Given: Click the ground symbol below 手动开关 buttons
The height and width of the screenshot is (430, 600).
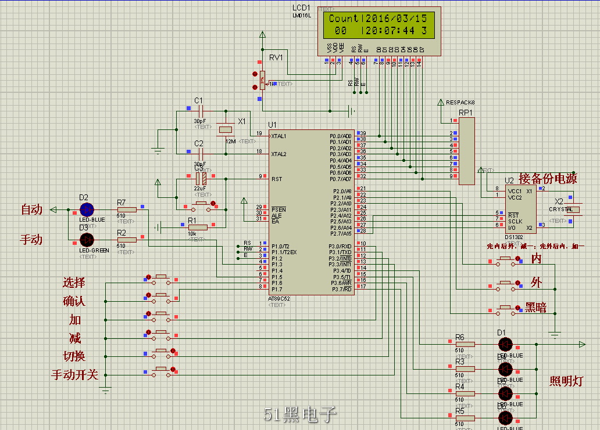Looking at the screenshot, I should pos(105,391).
